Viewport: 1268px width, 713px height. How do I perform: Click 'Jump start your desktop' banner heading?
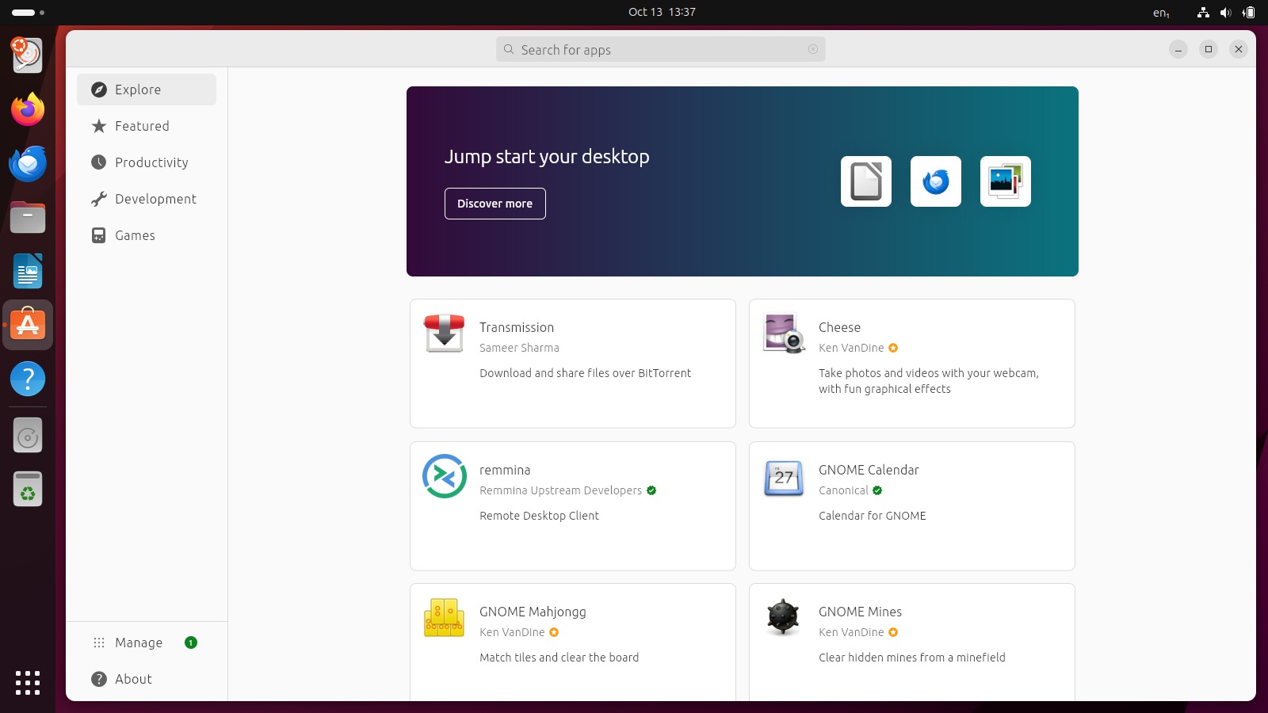tap(547, 156)
